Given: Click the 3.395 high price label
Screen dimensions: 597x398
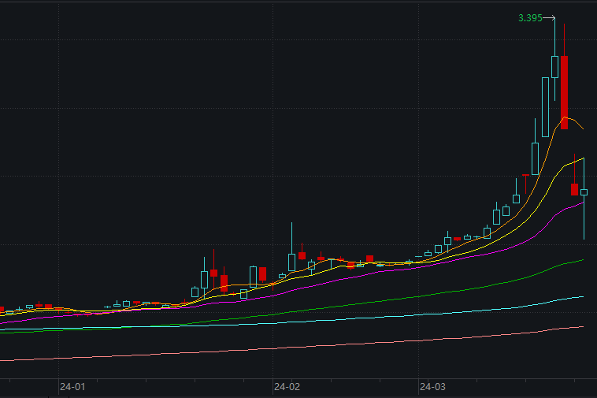Looking at the screenshot, I should [x=530, y=18].
